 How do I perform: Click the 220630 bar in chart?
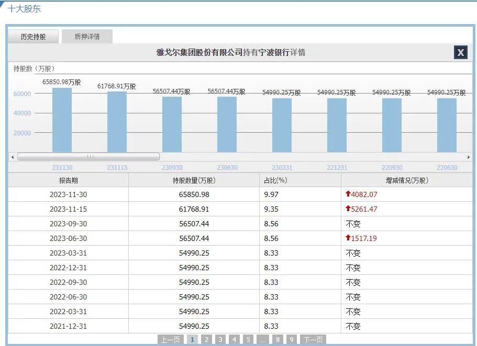[447, 125]
